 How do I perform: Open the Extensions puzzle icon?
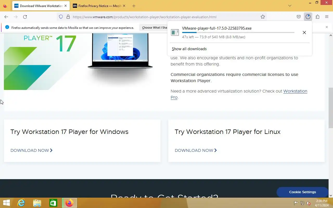point(317,17)
